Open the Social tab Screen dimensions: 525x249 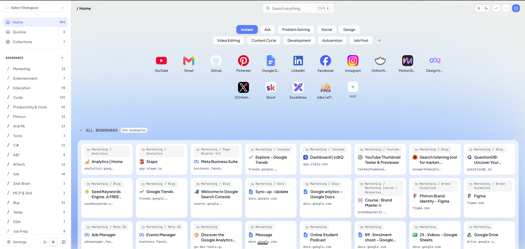(x=327, y=29)
